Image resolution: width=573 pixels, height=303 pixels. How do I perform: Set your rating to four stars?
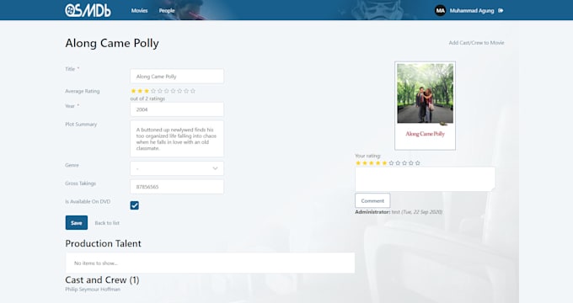(378, 162)
